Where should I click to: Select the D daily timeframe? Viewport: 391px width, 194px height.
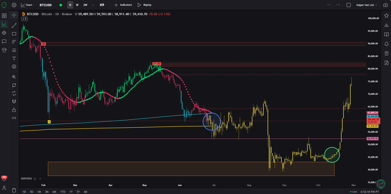point(70,5)
